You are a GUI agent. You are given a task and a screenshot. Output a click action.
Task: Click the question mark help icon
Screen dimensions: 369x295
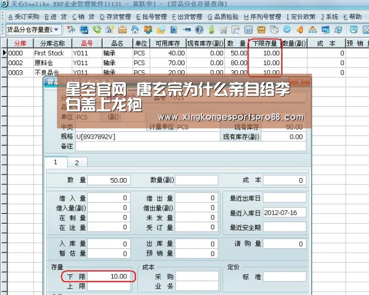click(x=199, y=30)
